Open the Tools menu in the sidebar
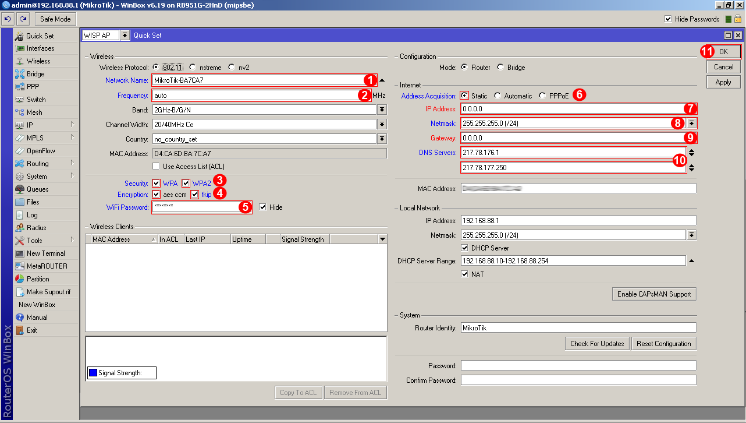The image size is (746, 423). point(46,241)
